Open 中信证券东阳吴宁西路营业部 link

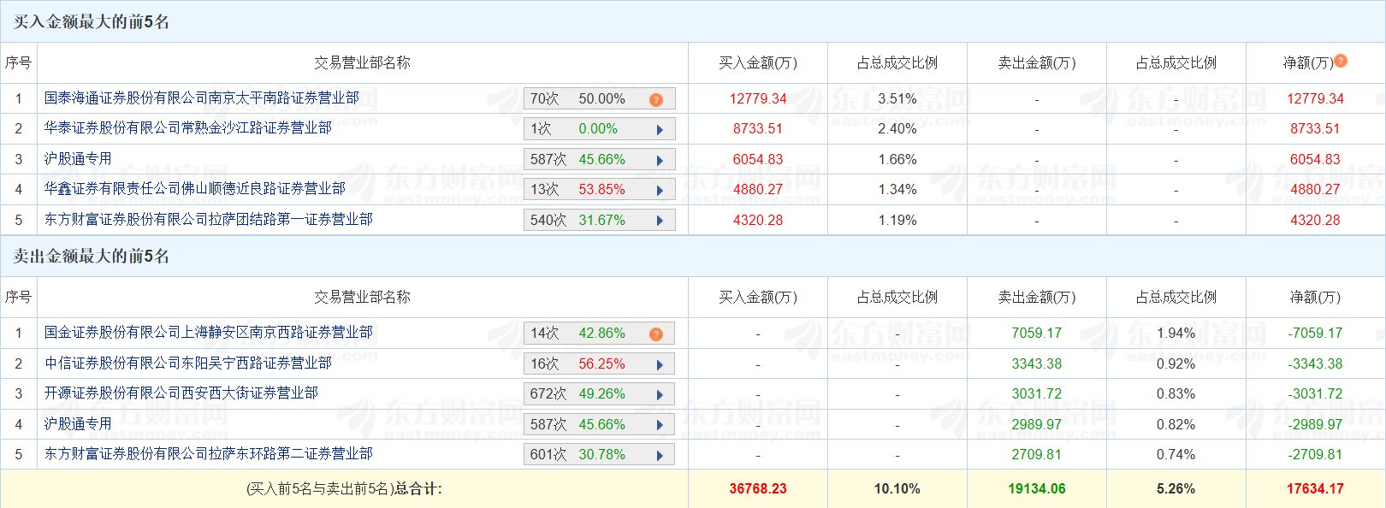point(188,363)
